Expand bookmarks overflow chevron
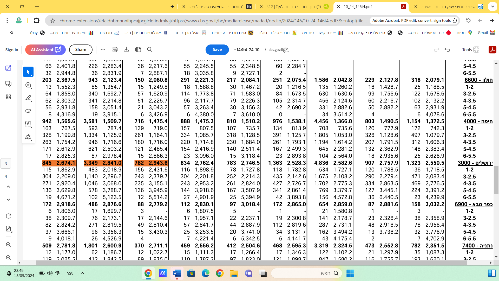This screenshot has width=499, height=281. click(12, 33)
